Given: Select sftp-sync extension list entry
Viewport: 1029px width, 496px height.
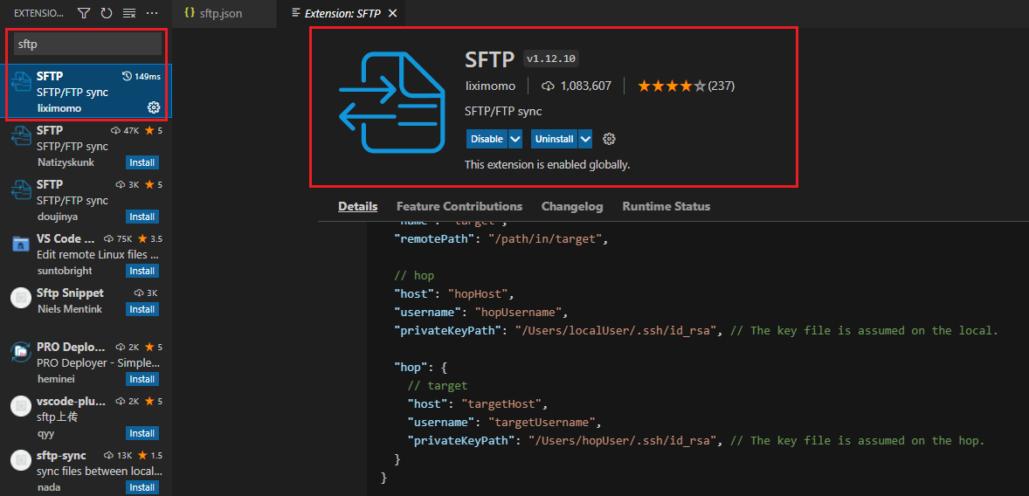Looking at the screenshot, I should (86, 471).
